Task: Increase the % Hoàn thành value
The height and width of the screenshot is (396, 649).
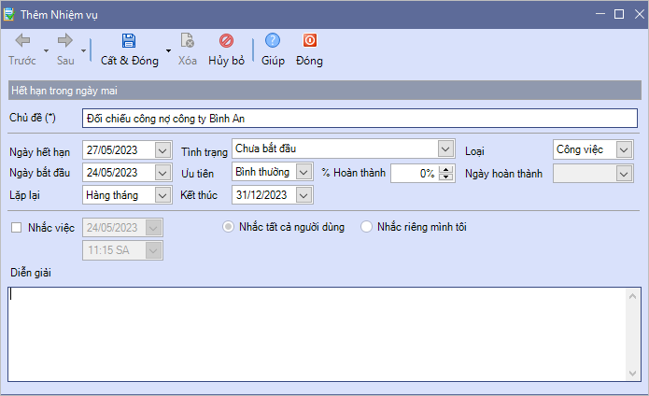Action: 445,169
